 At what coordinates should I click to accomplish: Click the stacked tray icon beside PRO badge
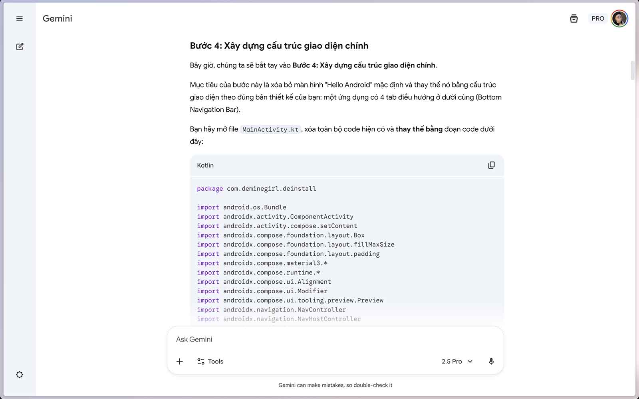tap(574, 19)
